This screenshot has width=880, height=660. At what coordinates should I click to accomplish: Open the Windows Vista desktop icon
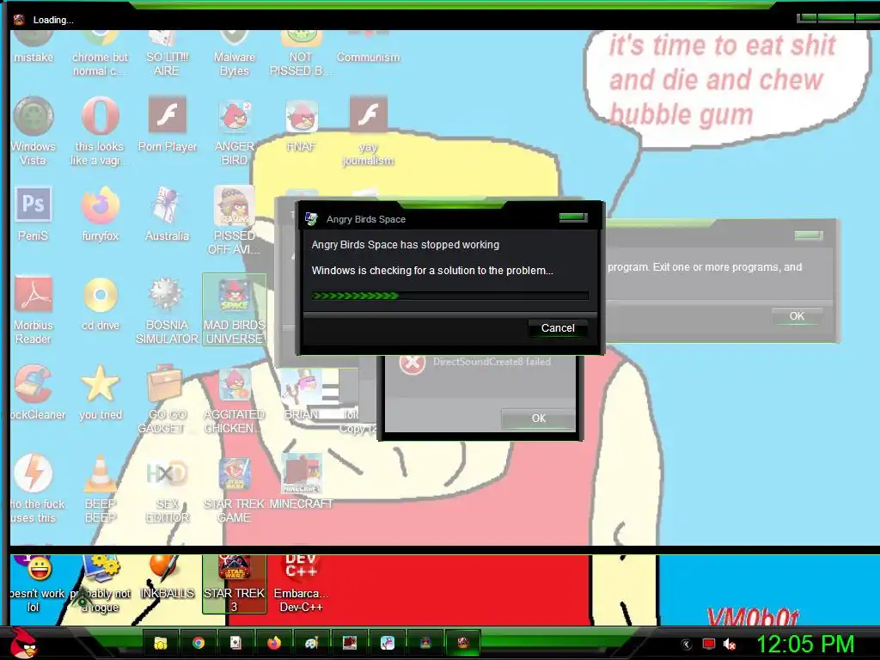(x=34, y=131)
